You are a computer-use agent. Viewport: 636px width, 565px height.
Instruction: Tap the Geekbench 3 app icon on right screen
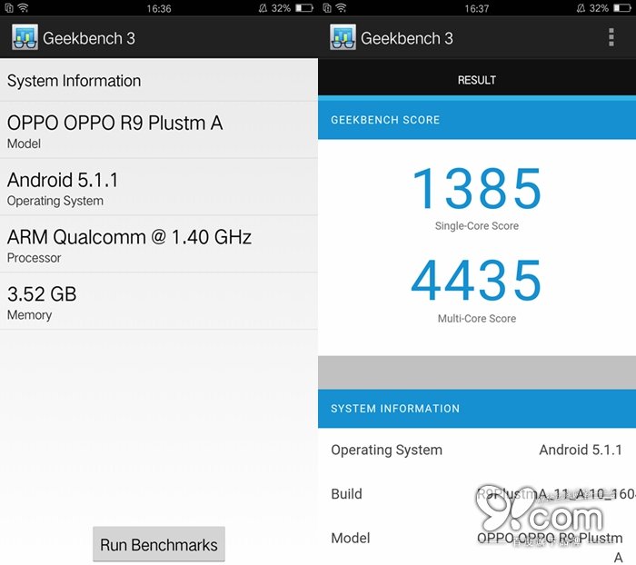(x=343, y=37)
